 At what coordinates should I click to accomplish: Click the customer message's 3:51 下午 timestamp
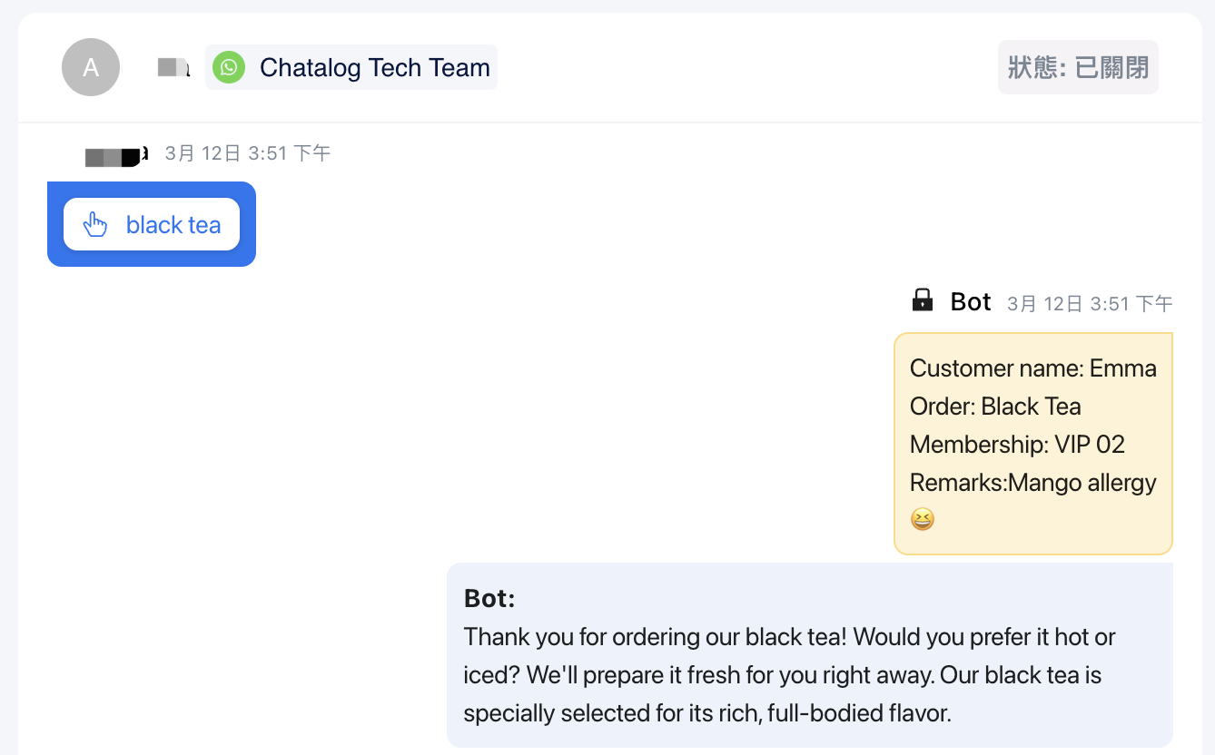(x=247, y=153)
